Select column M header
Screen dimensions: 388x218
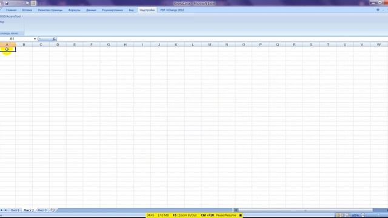210,44
